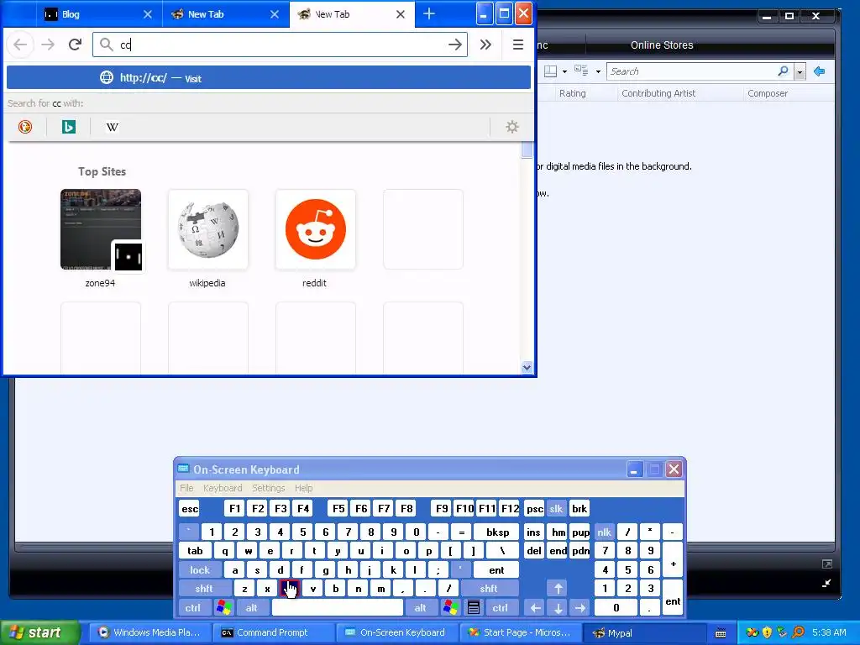Click the left Windows logo key
Viewport: 860px width, 645px height.
point(223,608)
